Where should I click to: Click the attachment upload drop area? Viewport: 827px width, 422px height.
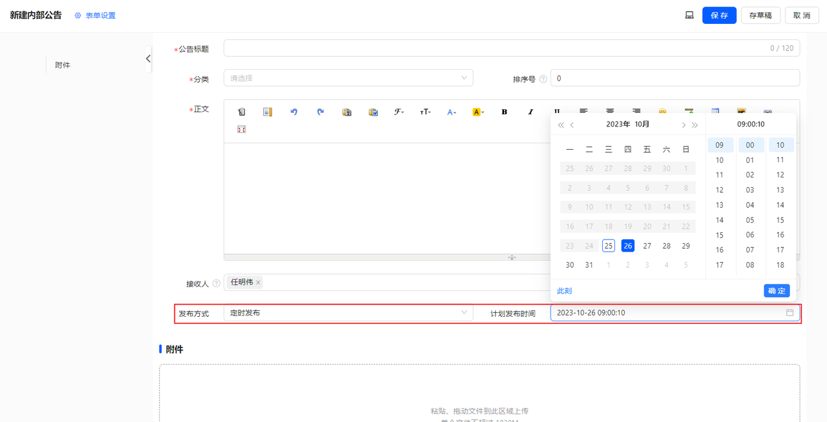click(x=479, y=393)
